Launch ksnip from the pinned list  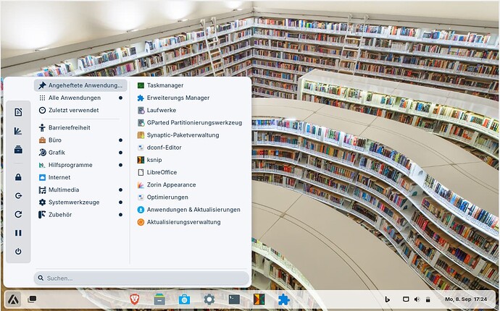coord(191,160)
